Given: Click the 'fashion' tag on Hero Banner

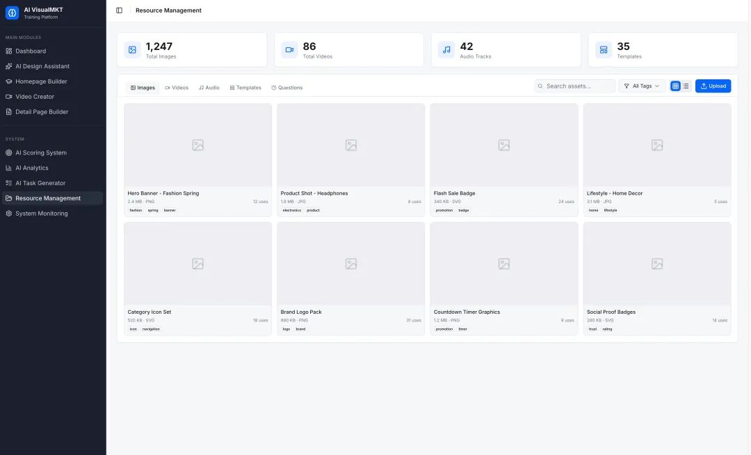Looking at the screenshot, I should tap(136, 210).
